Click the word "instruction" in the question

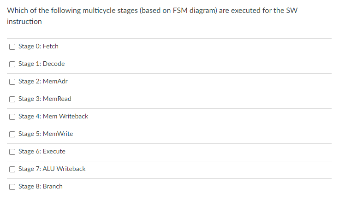[x=24, y=22]
